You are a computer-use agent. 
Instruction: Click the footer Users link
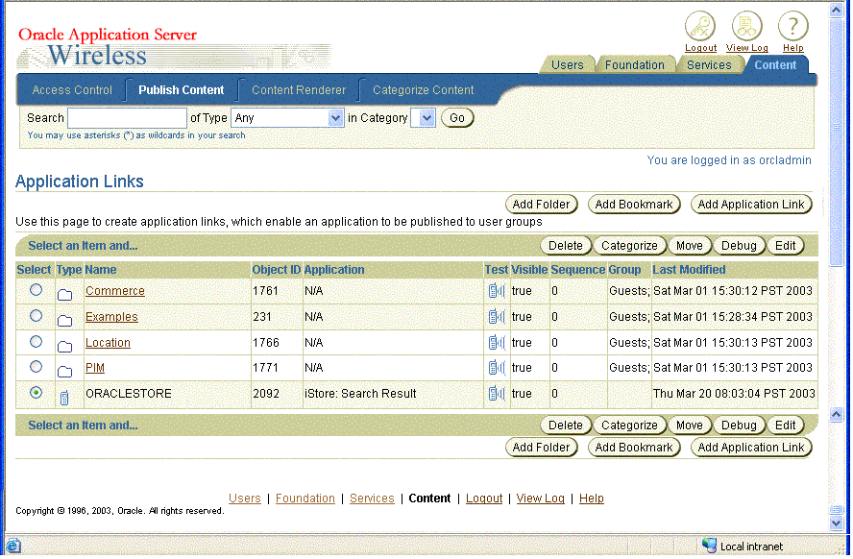(244, 498)
